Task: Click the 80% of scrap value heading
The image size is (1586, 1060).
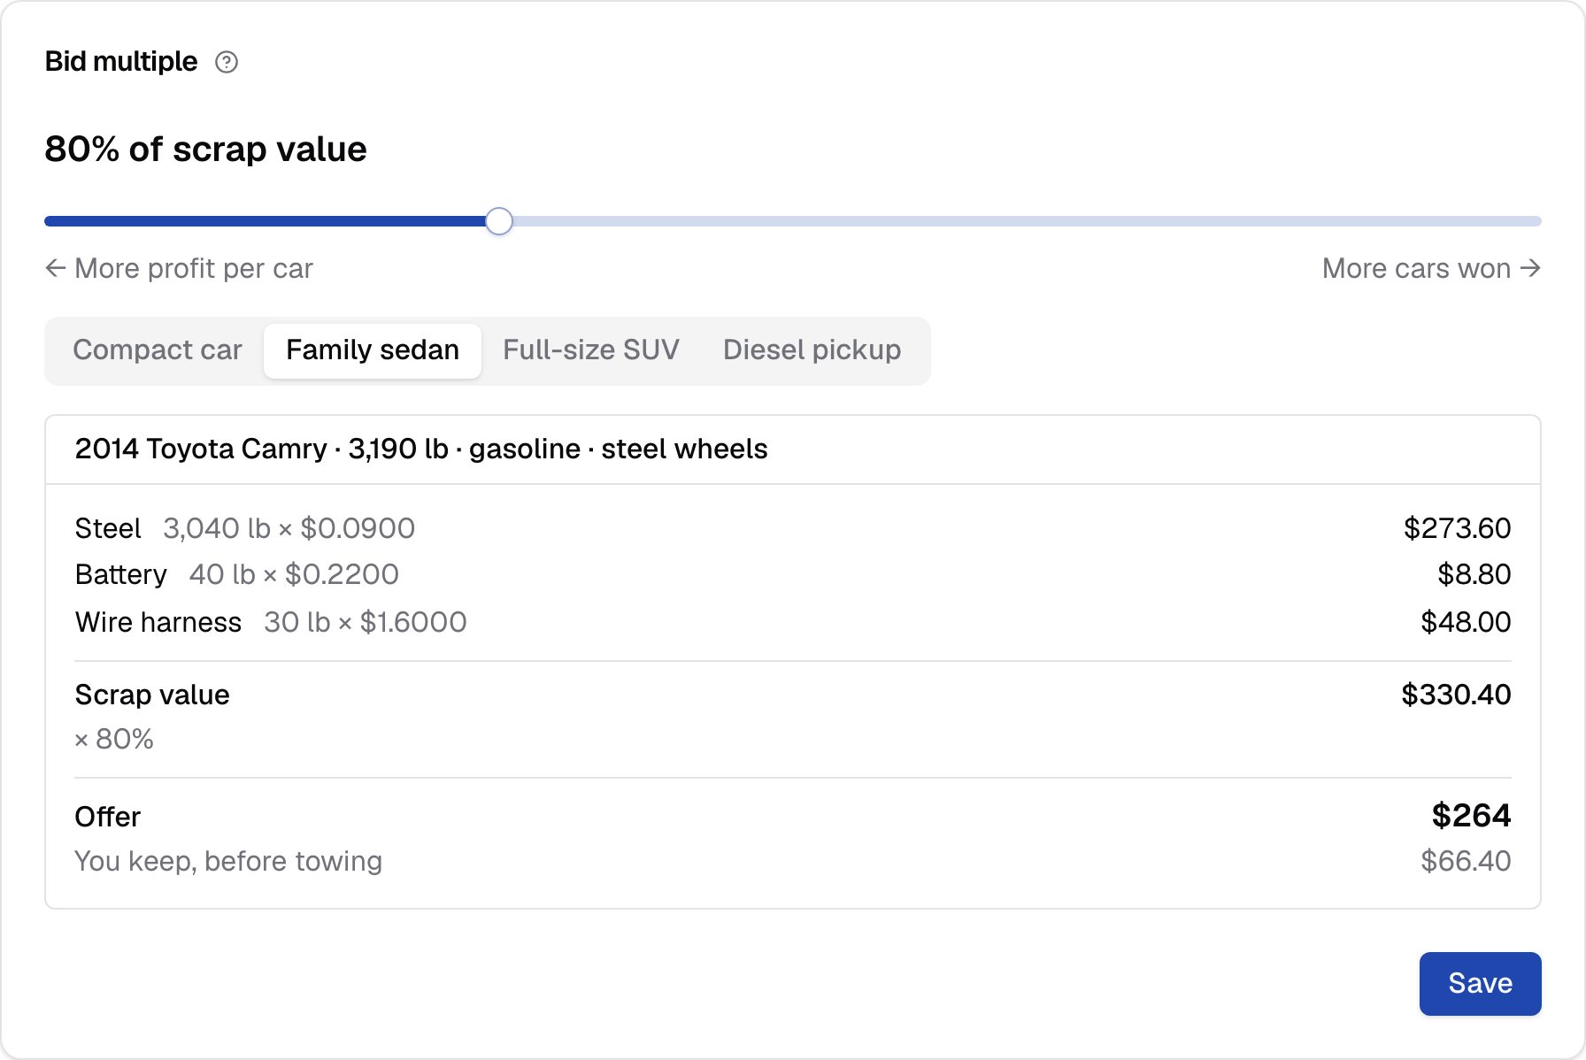Action: click(205, 149)
